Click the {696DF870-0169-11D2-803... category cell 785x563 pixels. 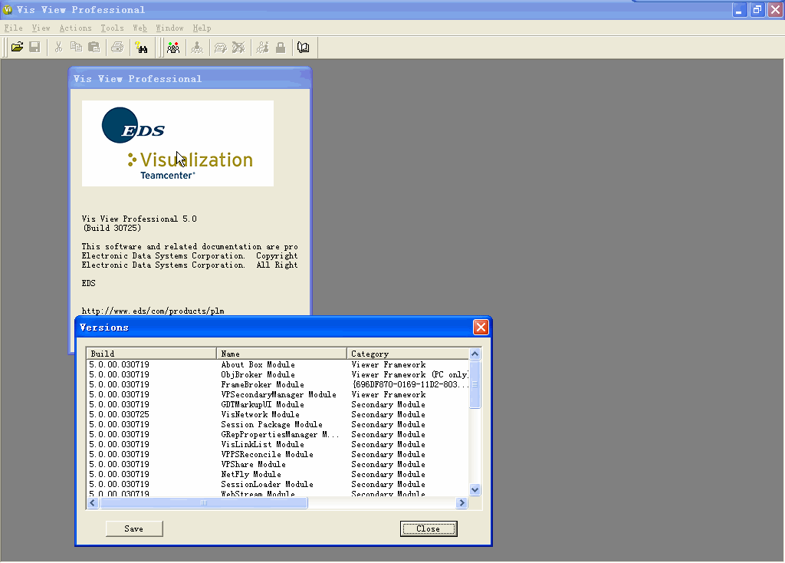(x=410, y=385)
